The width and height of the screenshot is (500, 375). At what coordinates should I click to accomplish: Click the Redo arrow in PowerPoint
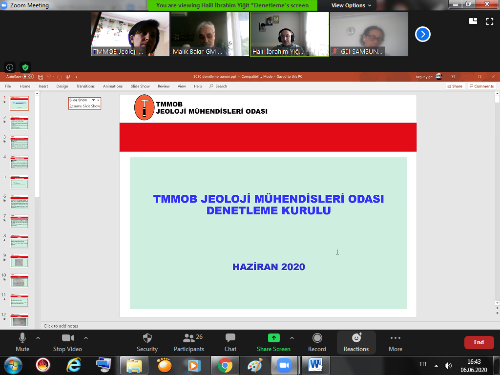59,77
